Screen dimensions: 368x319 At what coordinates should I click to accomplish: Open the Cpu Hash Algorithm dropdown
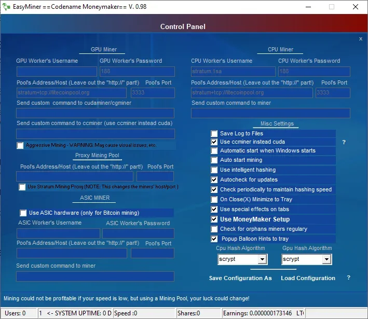pos(262,259)
